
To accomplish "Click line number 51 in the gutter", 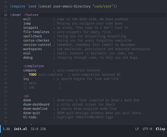I will tap(6, 96).
